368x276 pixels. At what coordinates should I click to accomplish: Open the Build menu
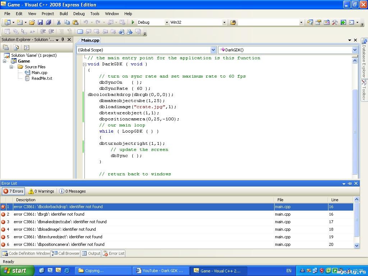click(64, 14)
